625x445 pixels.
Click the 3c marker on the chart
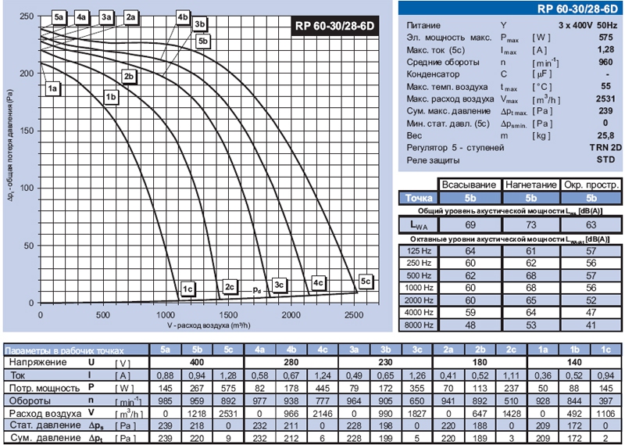[x=280, y=285]
